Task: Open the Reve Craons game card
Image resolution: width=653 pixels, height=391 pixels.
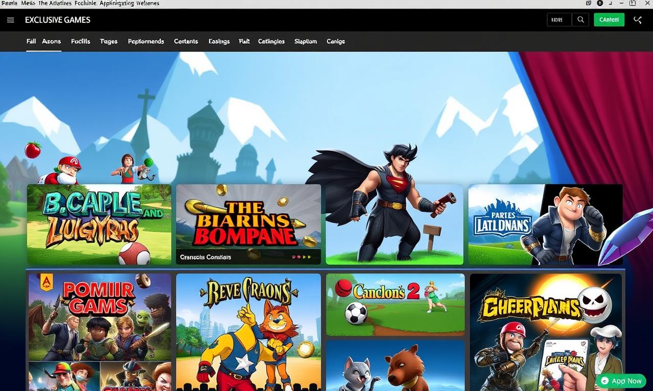Action: point(248,332)
